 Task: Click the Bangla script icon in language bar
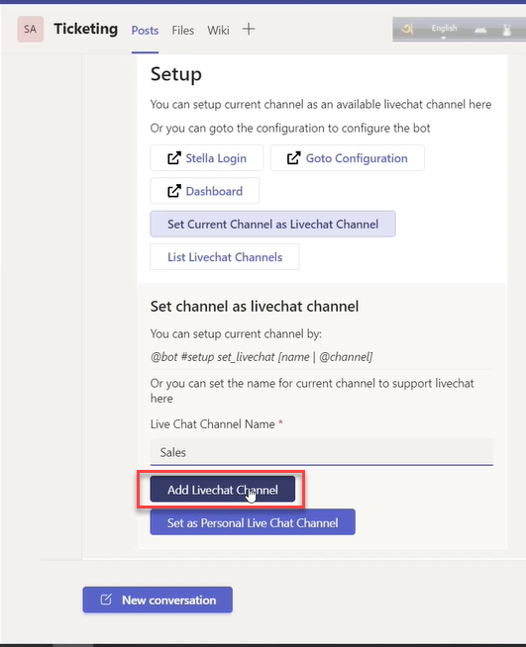point(407,30)
